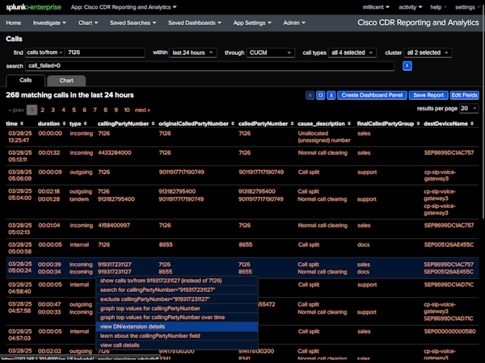Image resolution: width=485 pixels, height=363 pixels.
Task: Sort by cause_description column sort icon
Action: pyautogui.click(x=349, y=123)
